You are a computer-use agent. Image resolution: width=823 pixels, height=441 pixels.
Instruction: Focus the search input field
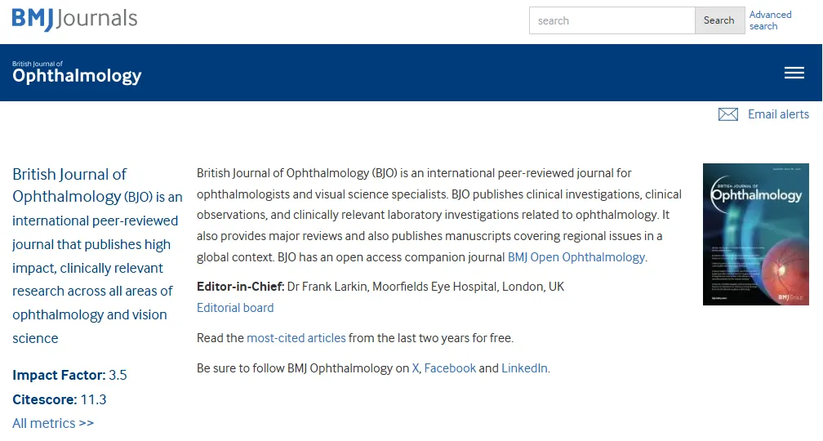click(x=612, y=20)
